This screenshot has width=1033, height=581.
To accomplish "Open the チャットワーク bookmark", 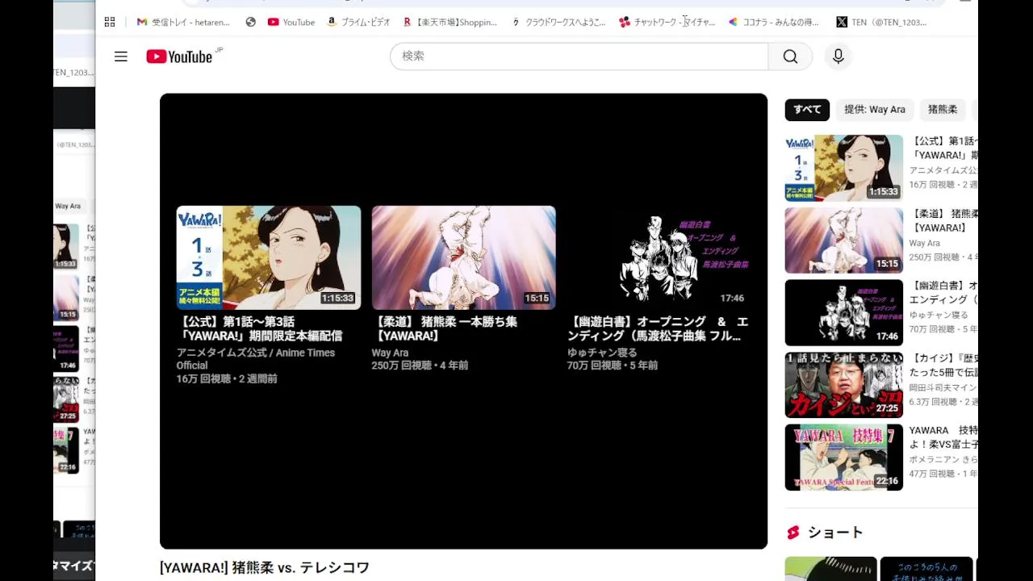I will pos(667,22).
